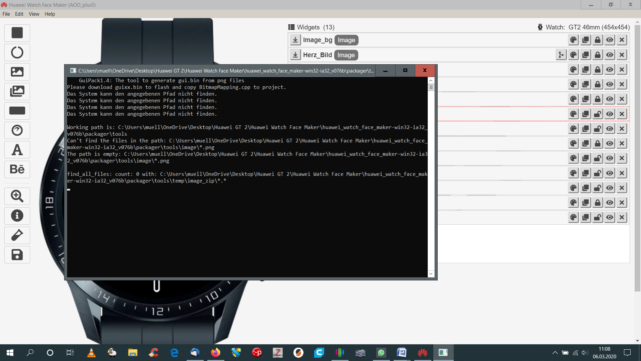Add an image set widget
The height and width of the screenshot is (361, 641).
point(17,91)
